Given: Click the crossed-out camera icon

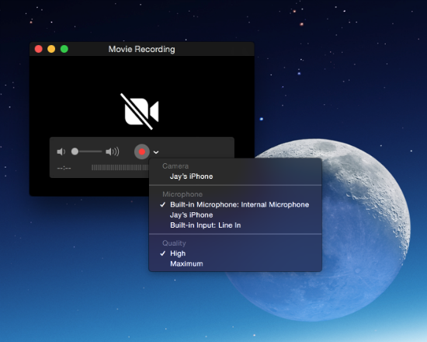Looking at the screenshot, I should click(x=140, y=111).
